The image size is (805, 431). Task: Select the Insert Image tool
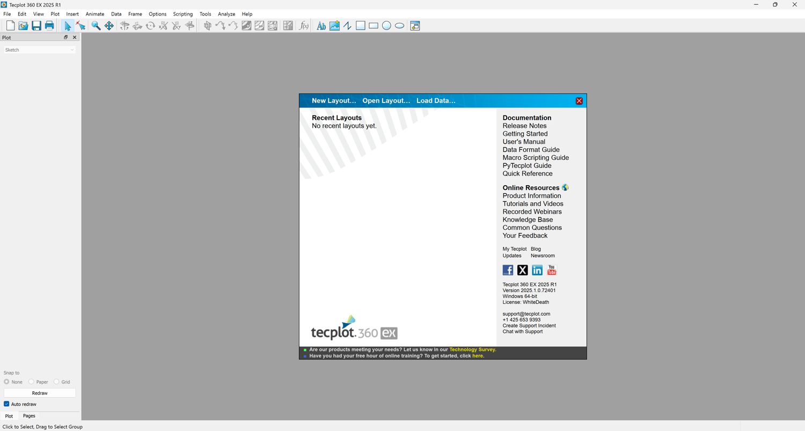pos(334,26)
